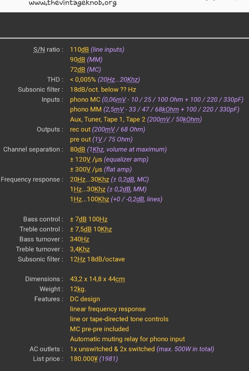The image size is (249, 371).
Task: Click the Bass turnover 340Hz value
Action: 79,239
